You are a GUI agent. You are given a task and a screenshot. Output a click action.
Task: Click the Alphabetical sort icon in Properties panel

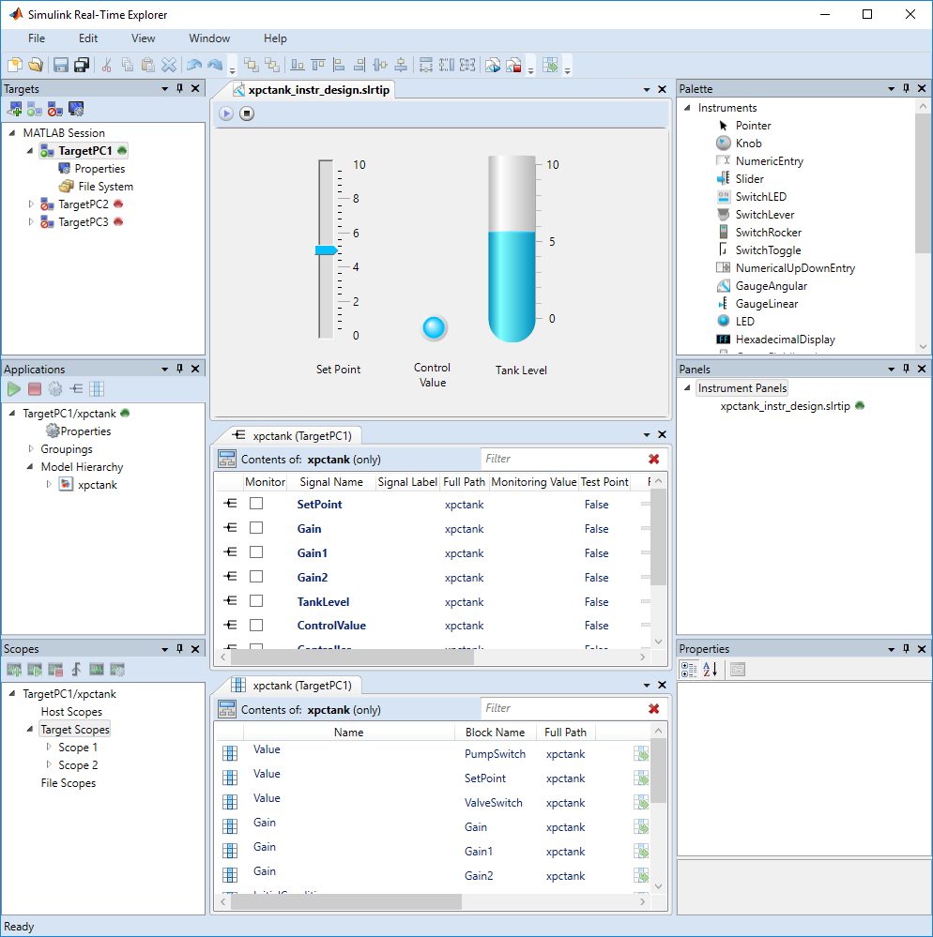(x=710, y=670)
